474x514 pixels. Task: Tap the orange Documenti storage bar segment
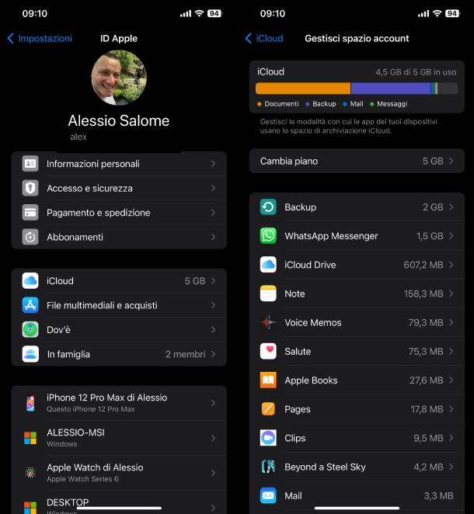303,89
